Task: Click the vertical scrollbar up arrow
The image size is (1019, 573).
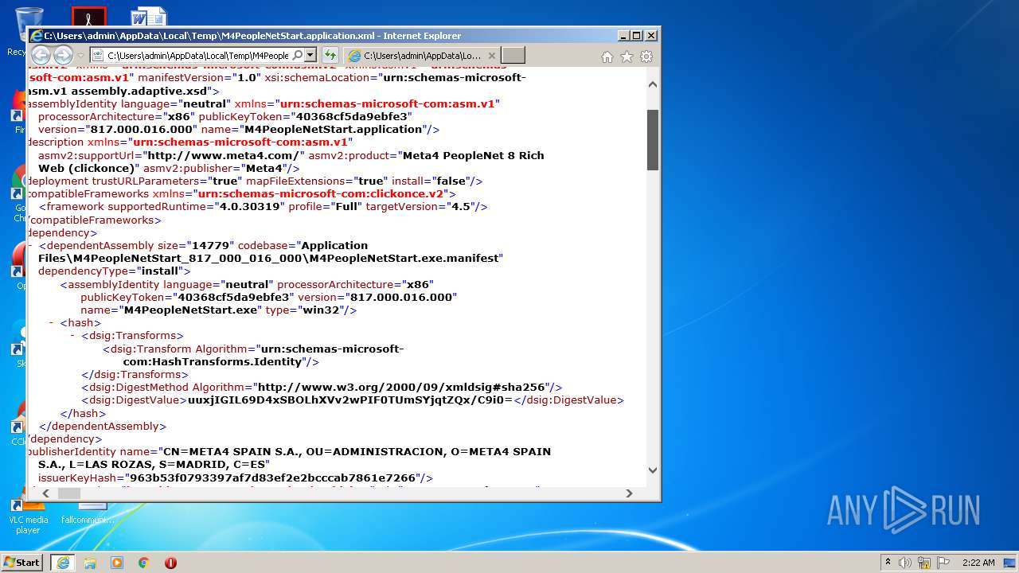Action: coord(653,84)
